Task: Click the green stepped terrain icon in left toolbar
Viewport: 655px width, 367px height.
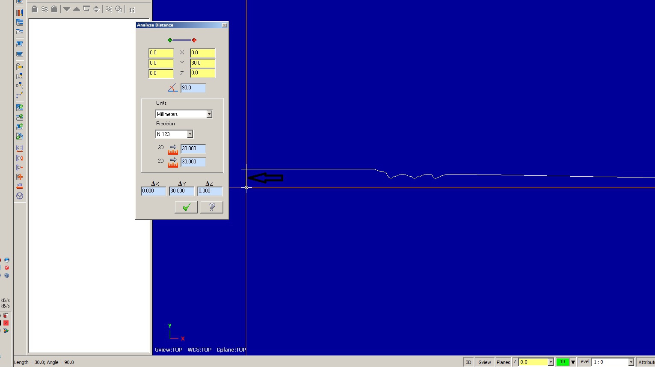Action: pos(20,136)
